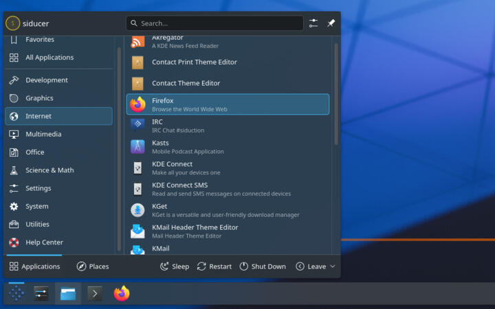Open Favorites category
The image size is (495, 309).
(x=58, y=40)
